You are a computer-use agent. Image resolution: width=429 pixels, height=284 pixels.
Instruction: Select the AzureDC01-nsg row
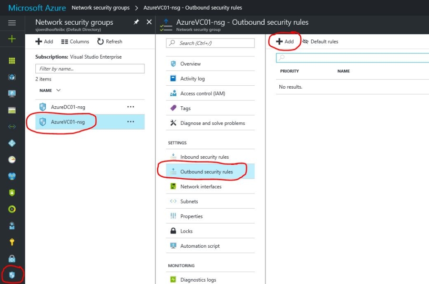[90, 107]
